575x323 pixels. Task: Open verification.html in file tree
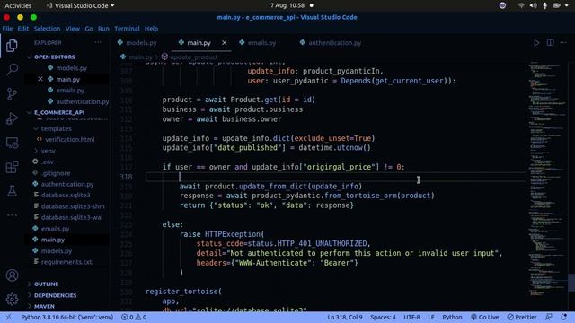coord(70,140)
